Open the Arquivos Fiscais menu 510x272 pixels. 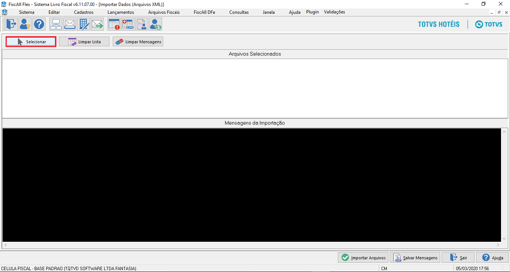[x=164, y=12]
